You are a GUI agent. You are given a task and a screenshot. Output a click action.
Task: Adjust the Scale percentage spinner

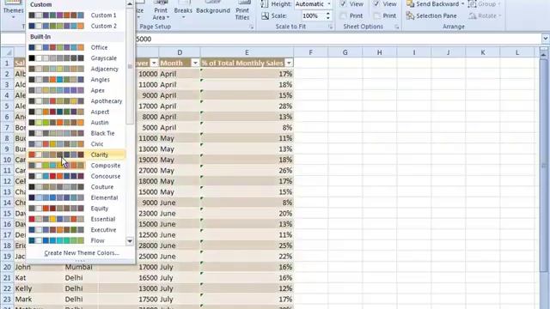pos(328,15)
